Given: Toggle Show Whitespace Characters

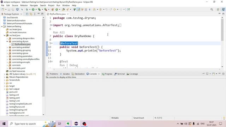Looking at the screenshot, I should [90, 10].
